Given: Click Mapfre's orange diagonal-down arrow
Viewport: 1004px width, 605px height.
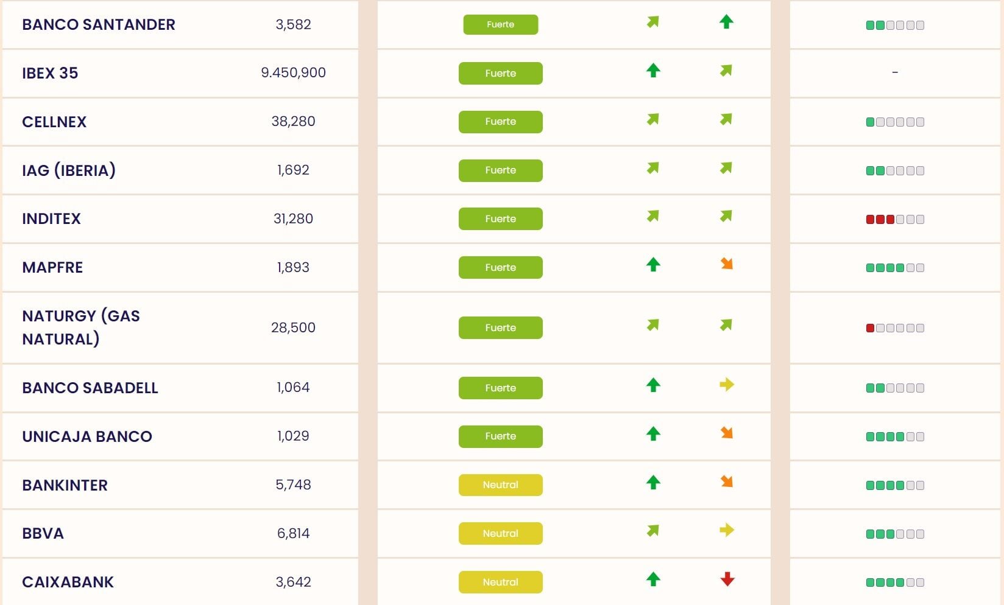Looking at the screenshot, I should [727, 264].
